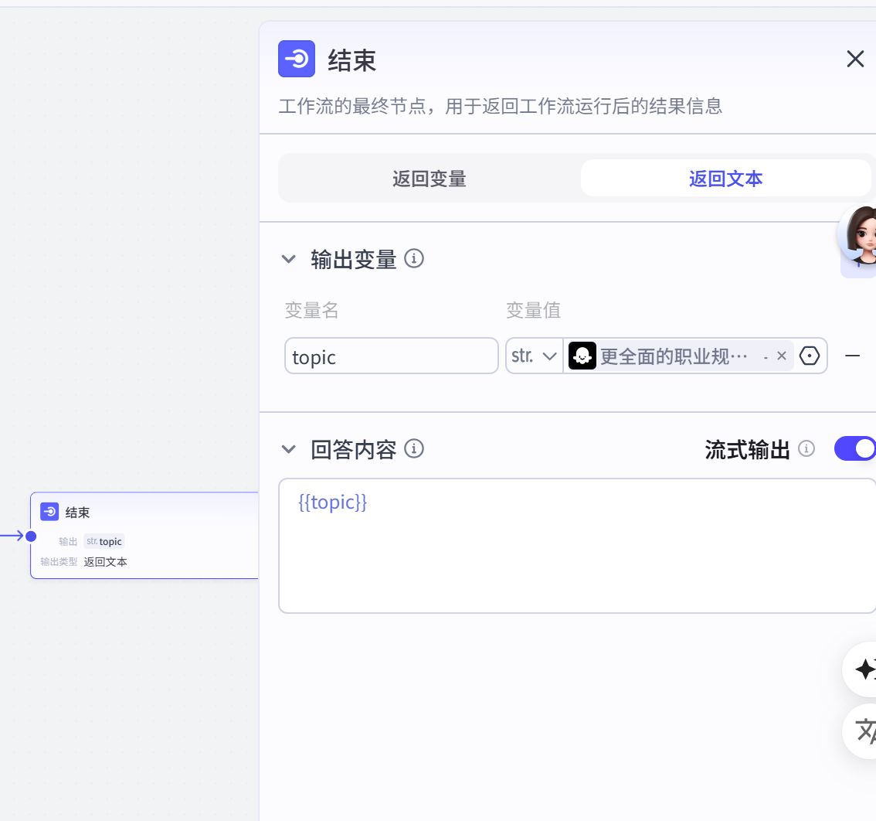Click the info icon next to 流式输出

tap(806, 448)
